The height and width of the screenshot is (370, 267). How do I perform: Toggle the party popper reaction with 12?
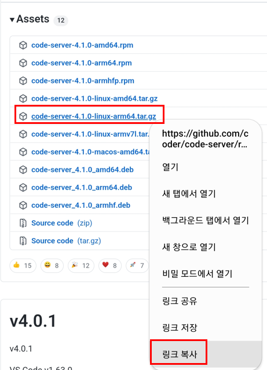[x=81, y=265]
